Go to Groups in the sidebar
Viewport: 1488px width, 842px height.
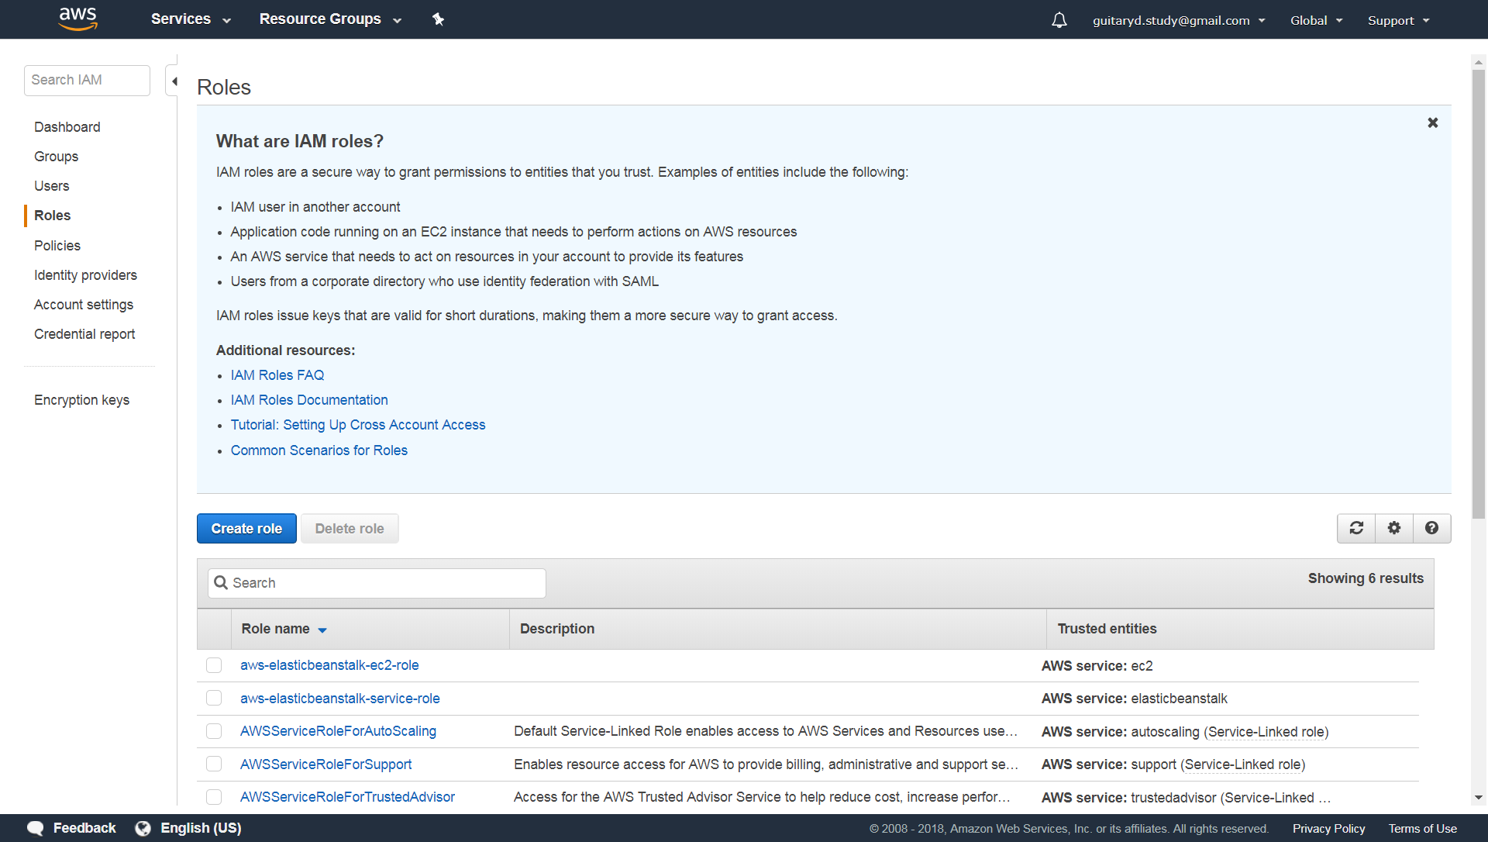56,157
